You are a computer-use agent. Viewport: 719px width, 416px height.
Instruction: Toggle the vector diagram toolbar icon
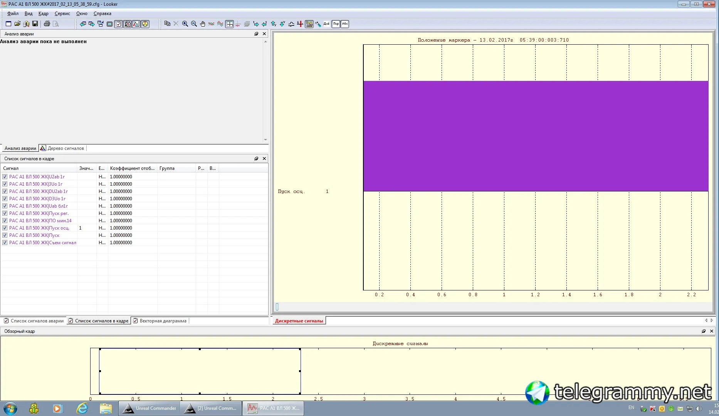145,24
